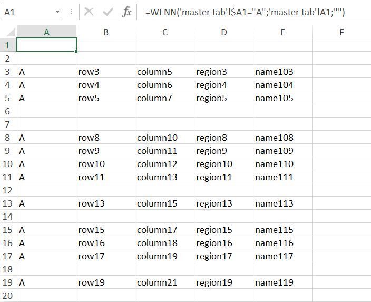Screen dimensions: 371x302
Task: Click cell containing region4
Action: click(x=224, y=85)
